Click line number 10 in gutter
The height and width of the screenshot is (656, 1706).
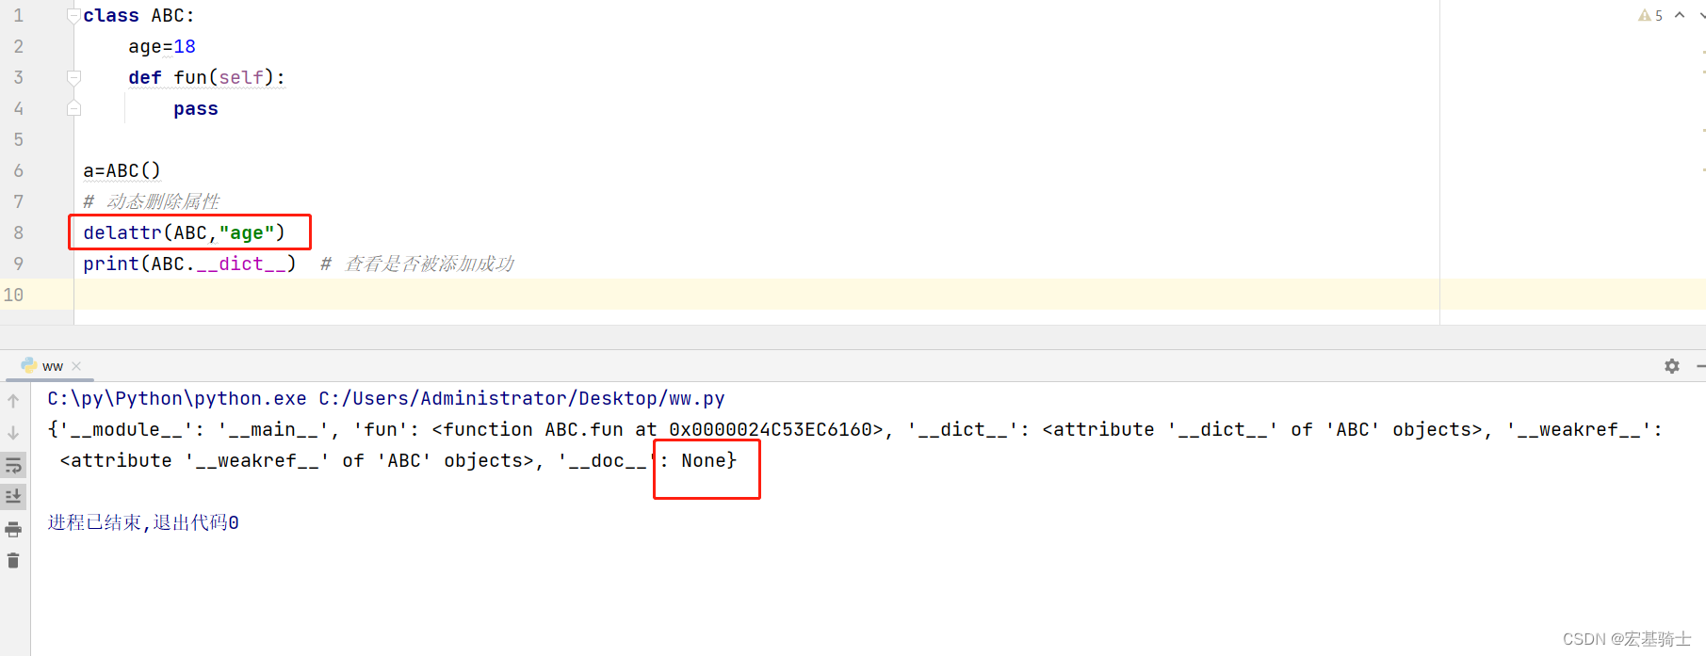[13, 295]
